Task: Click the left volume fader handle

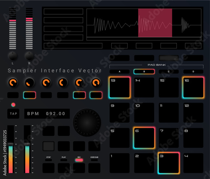Action: tap(10, 144)
